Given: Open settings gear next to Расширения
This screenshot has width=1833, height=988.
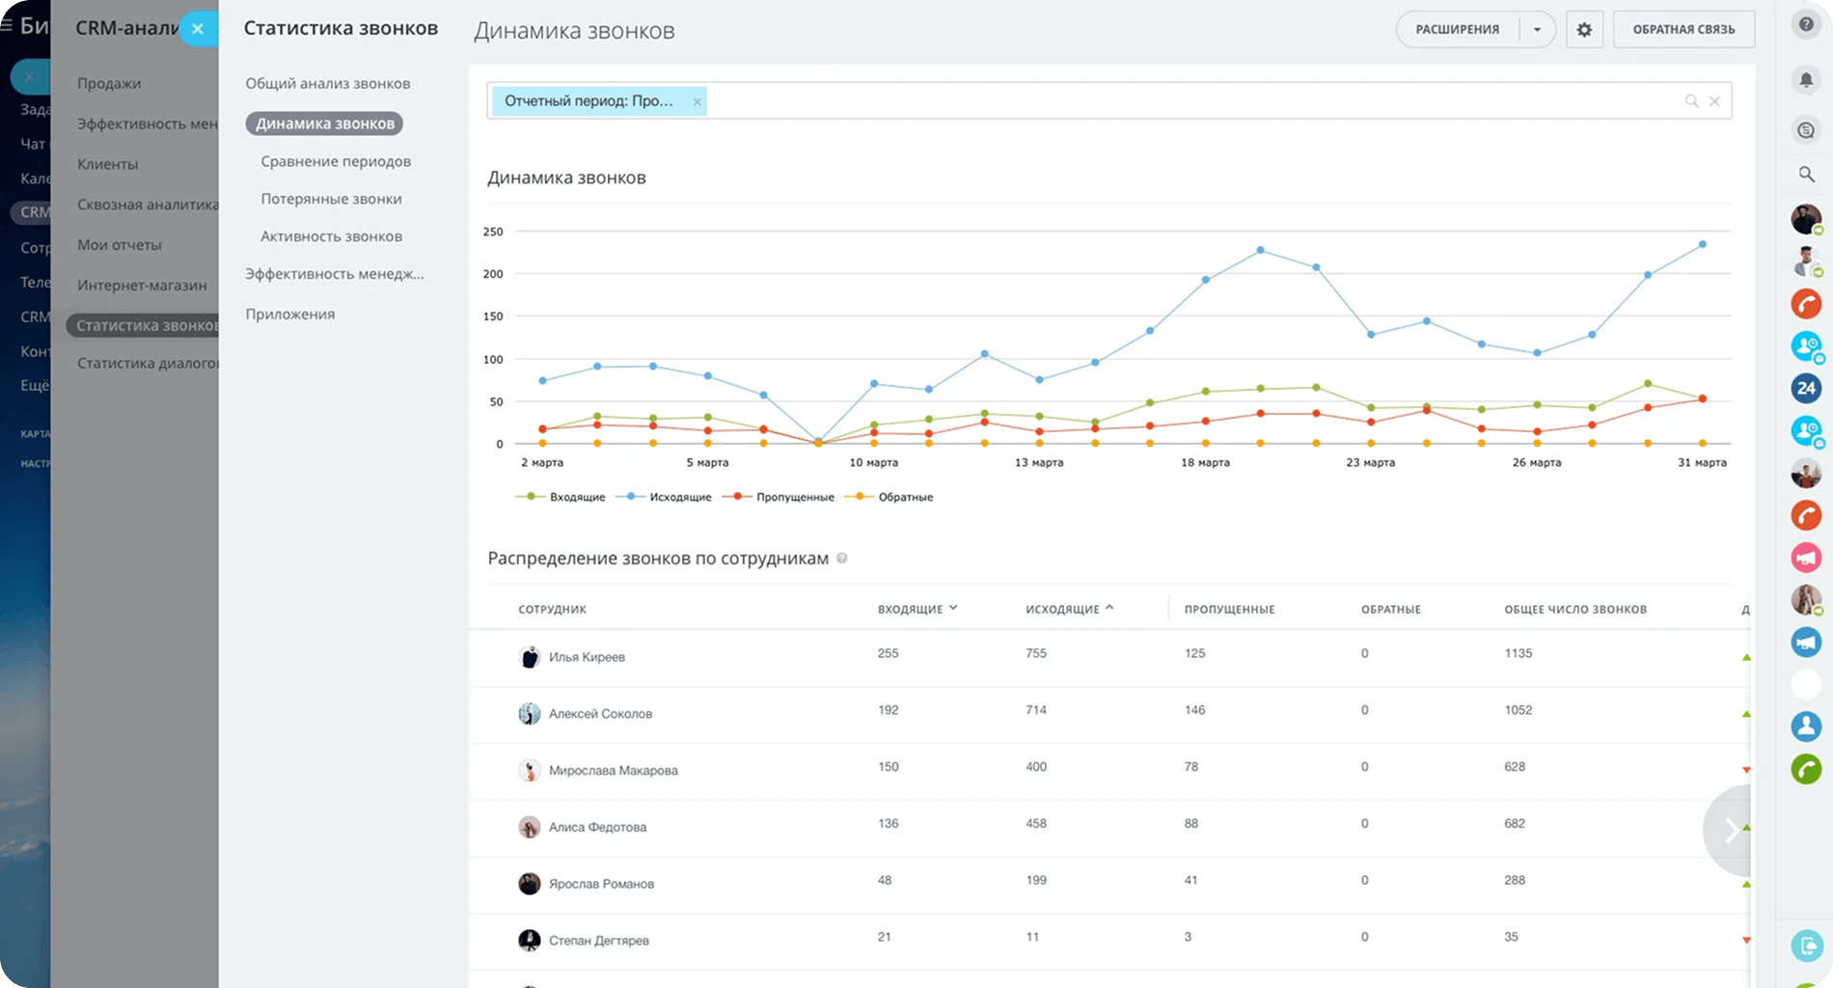Looking at the screenshot, I should [1584, 30].
